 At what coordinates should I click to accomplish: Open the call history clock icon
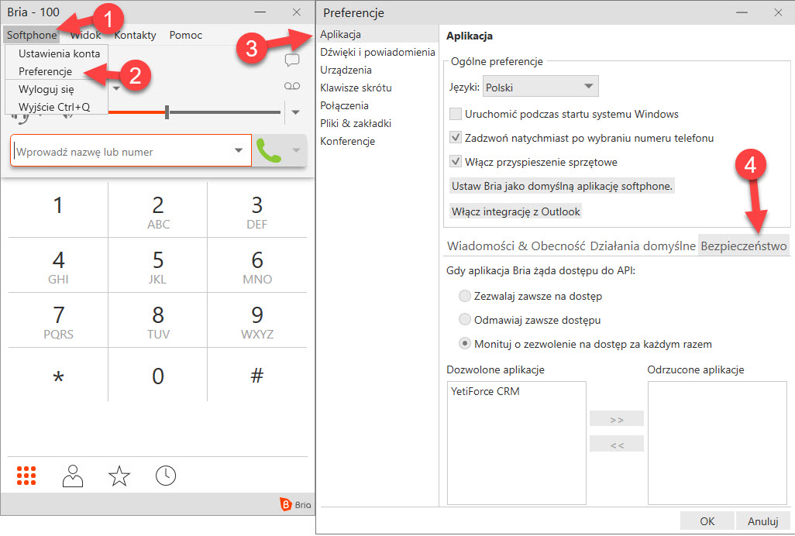(166, 476)
